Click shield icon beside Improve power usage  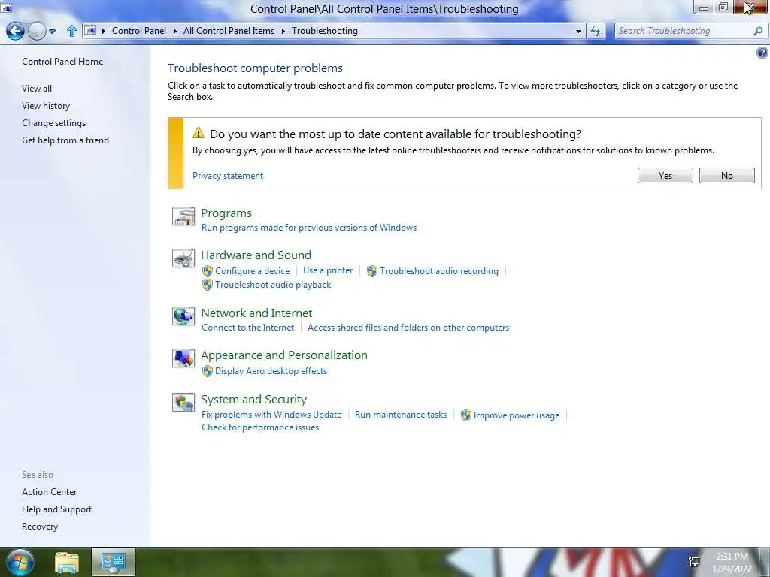(x=466, y=415)
